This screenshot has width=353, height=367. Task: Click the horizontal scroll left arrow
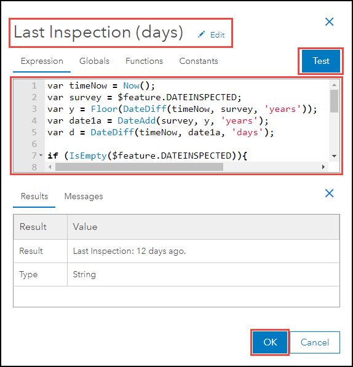50,167
